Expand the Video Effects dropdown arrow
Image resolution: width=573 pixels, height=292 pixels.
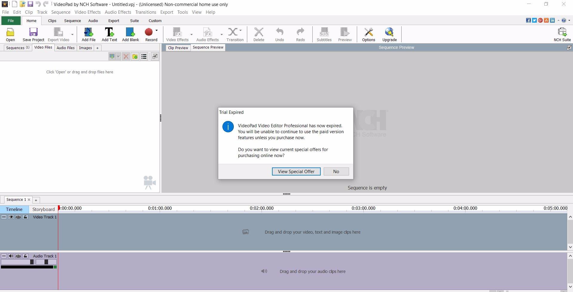pos(191,35)
